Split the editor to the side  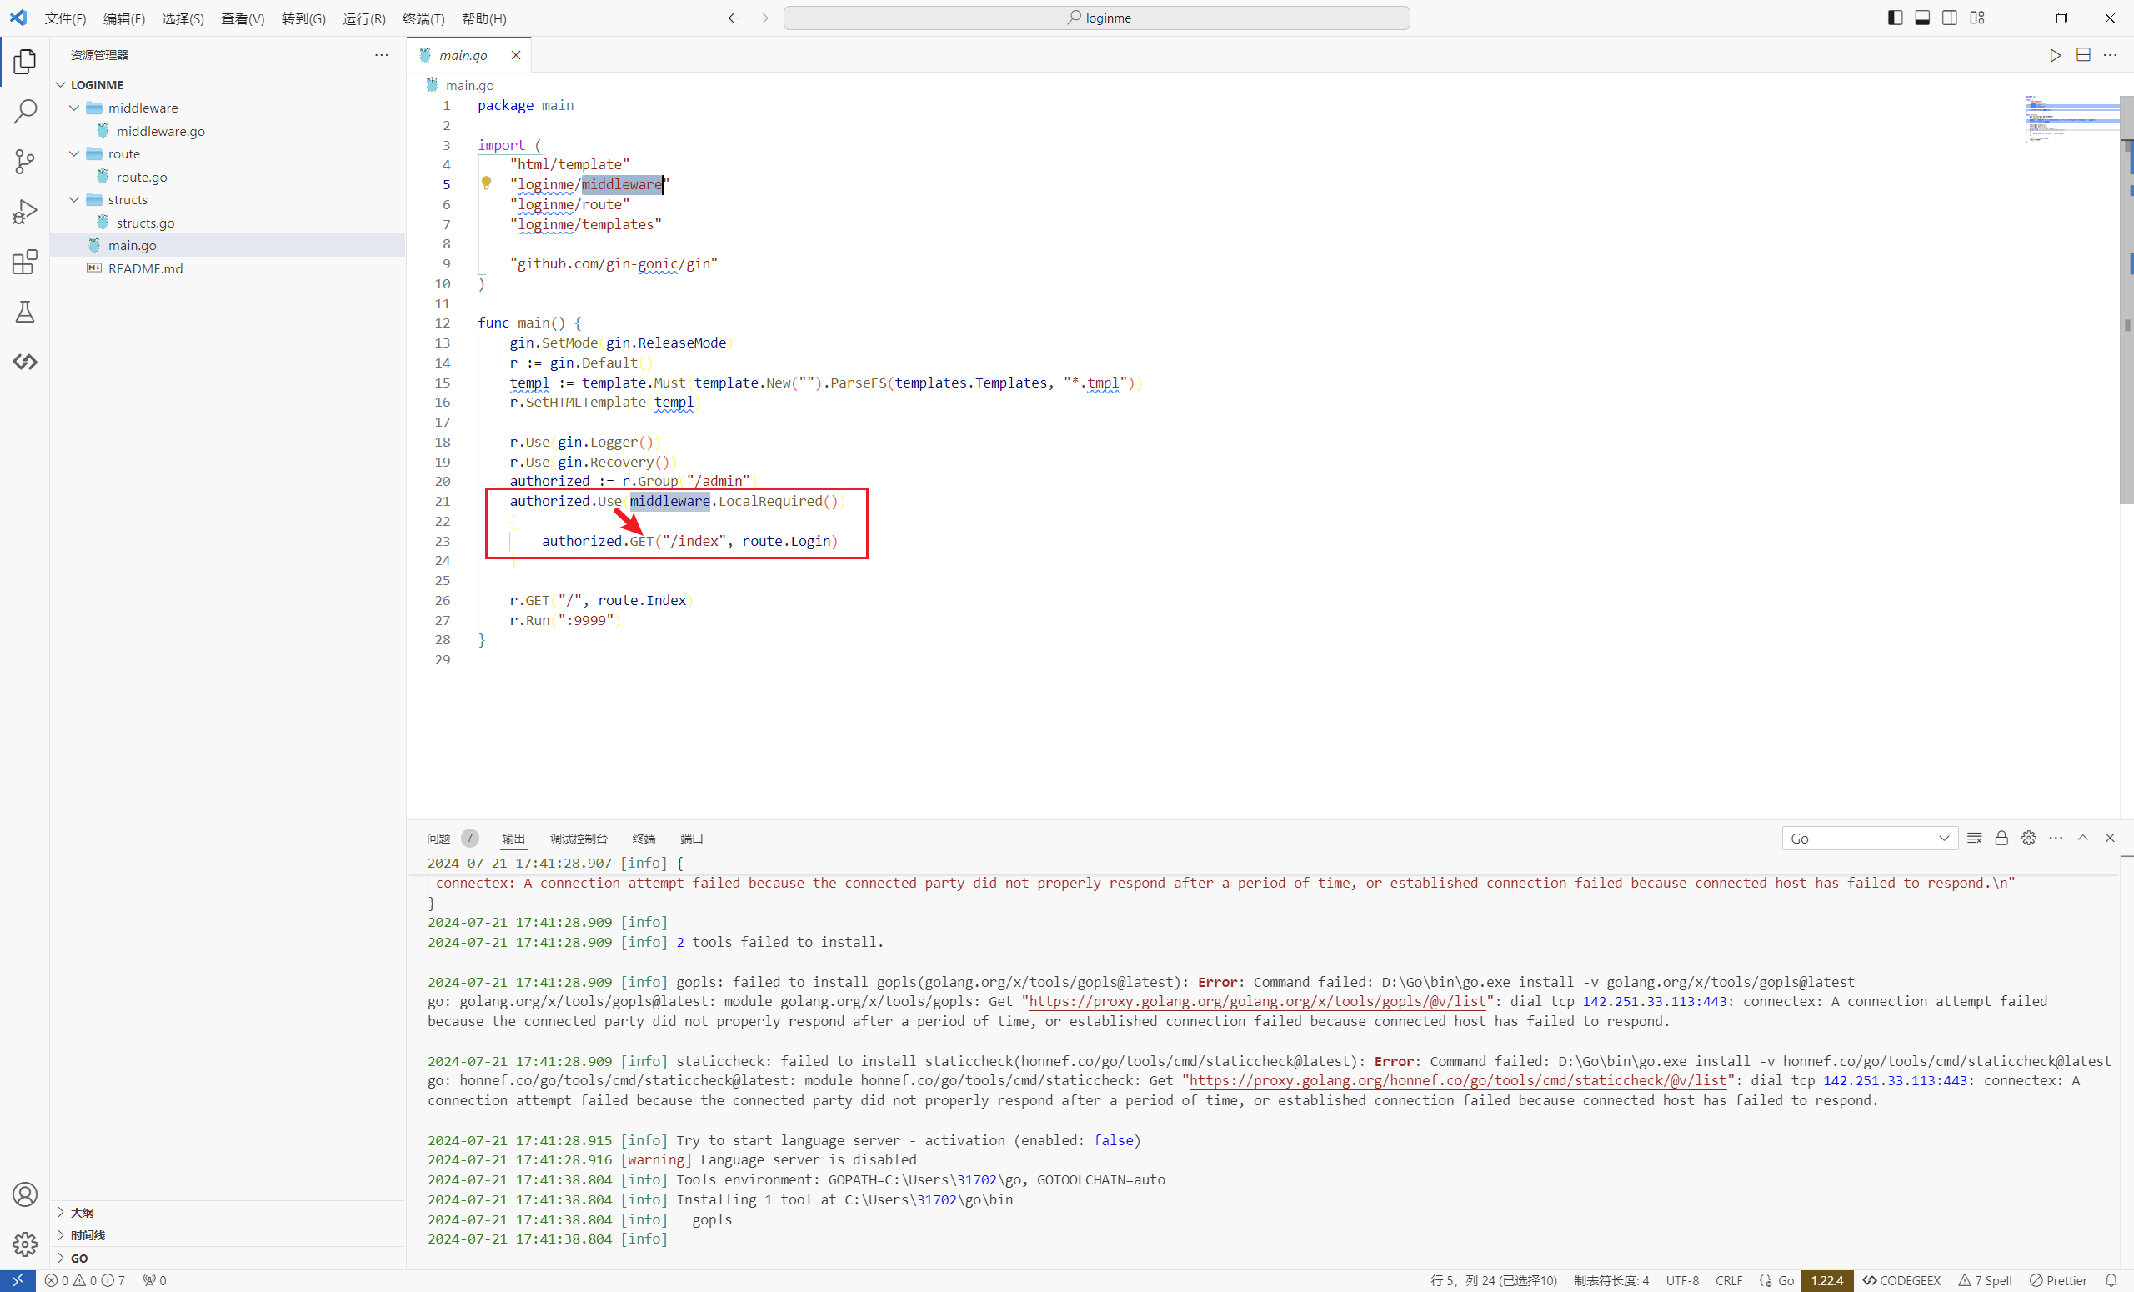click(2084, 55)
